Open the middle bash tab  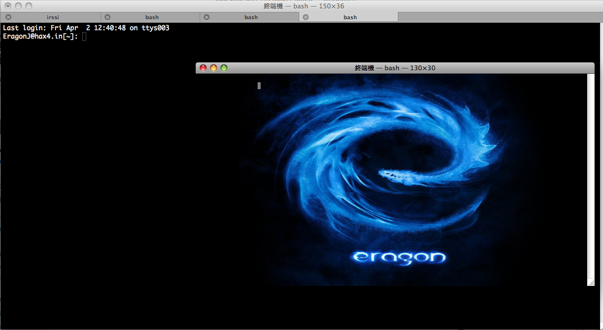tap(251, 17)
